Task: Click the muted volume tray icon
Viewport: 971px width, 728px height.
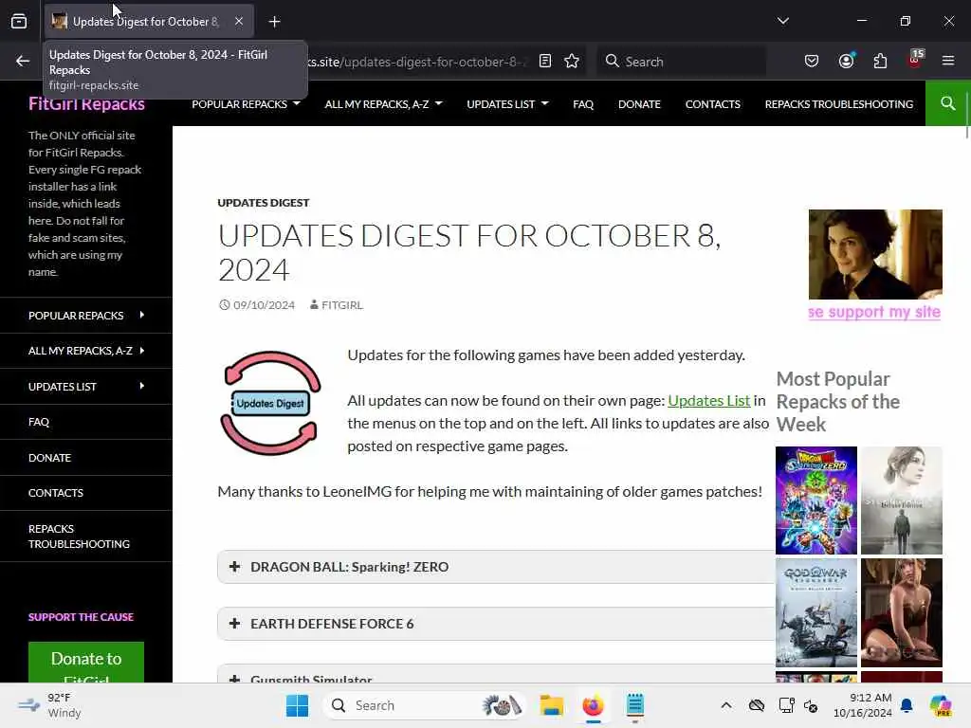Action: pos(811,705)
